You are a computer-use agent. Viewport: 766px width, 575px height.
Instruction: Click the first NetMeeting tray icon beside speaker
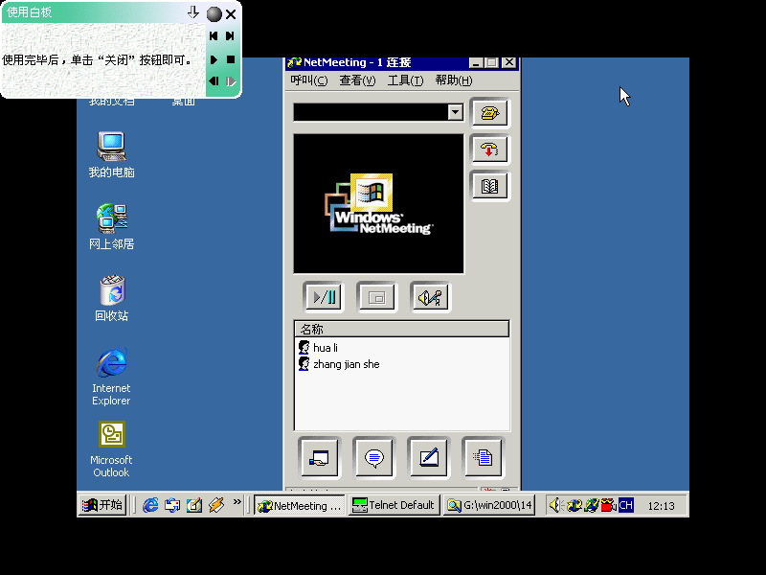pos(574,505)
